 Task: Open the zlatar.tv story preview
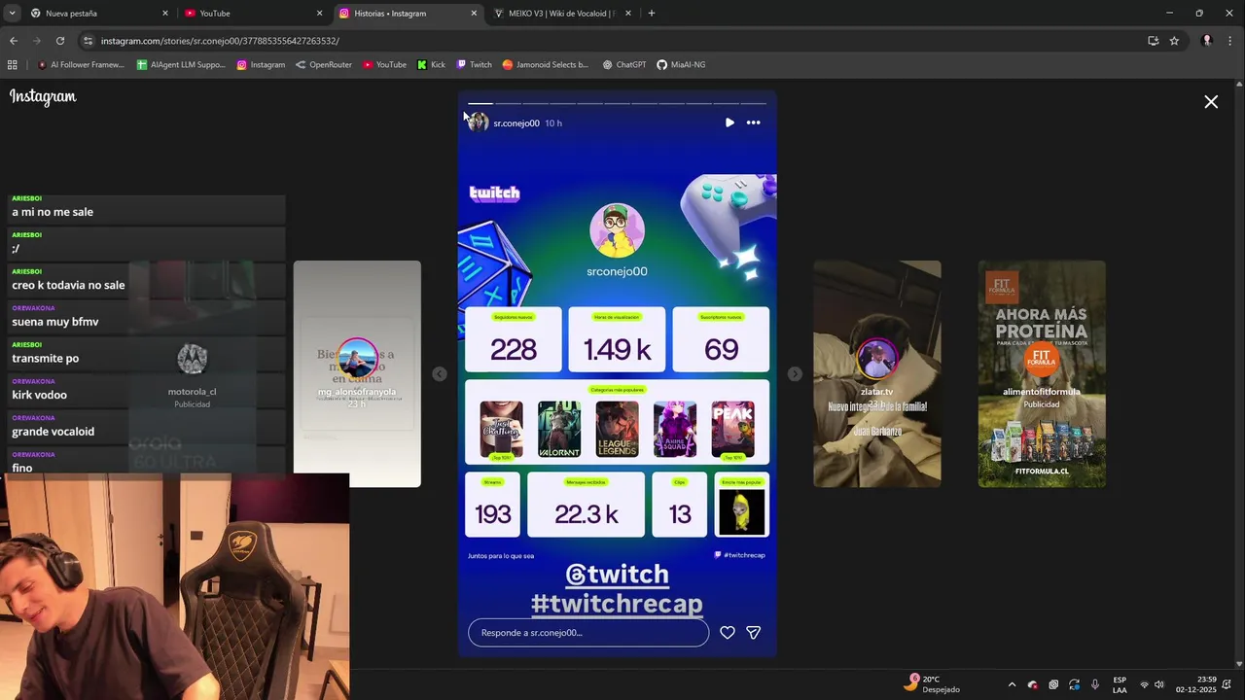coord(876,373)
